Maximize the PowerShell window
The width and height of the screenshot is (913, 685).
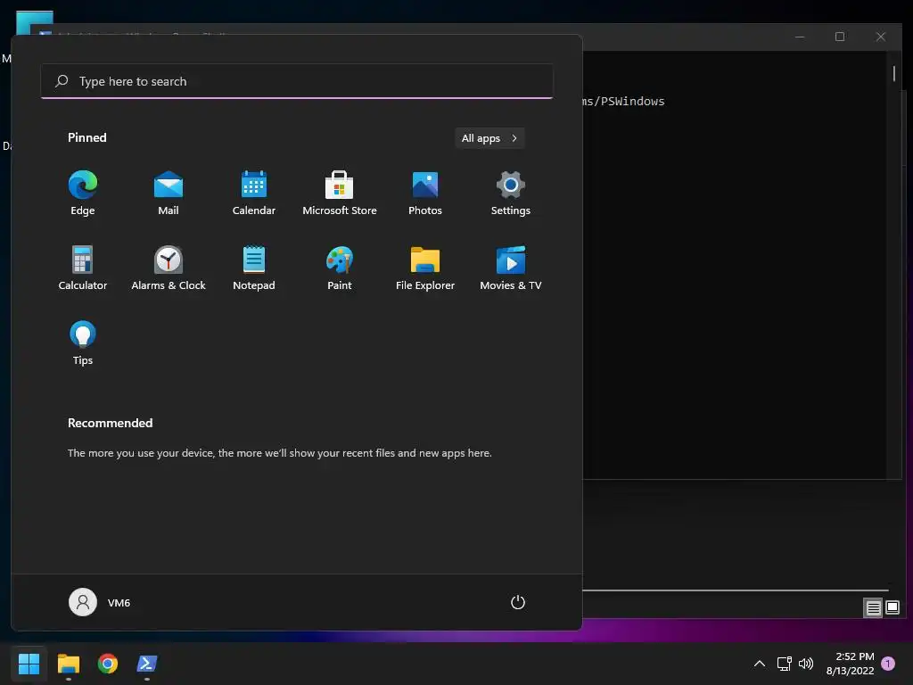click(840, 37)
